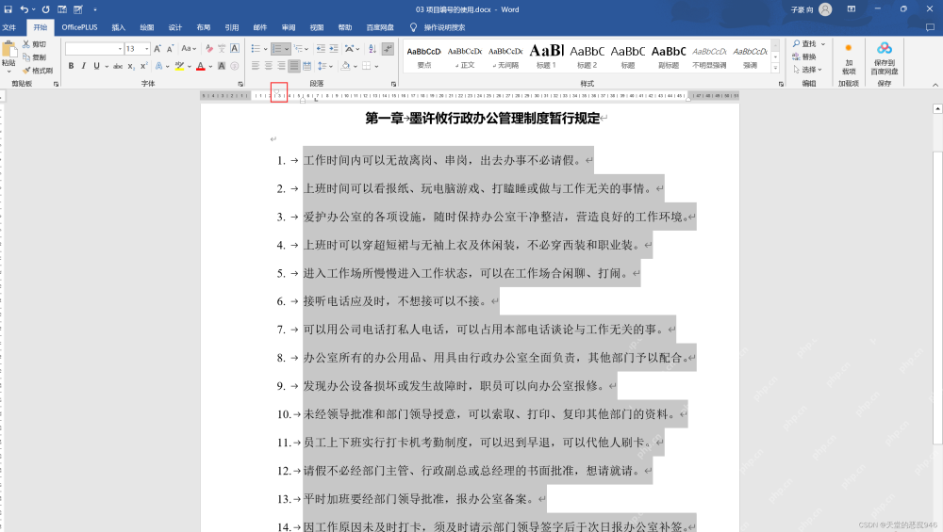Collapse the ribbon with the caret arrow
This screenshot has width=943, height=532.
tap(935, 85)
